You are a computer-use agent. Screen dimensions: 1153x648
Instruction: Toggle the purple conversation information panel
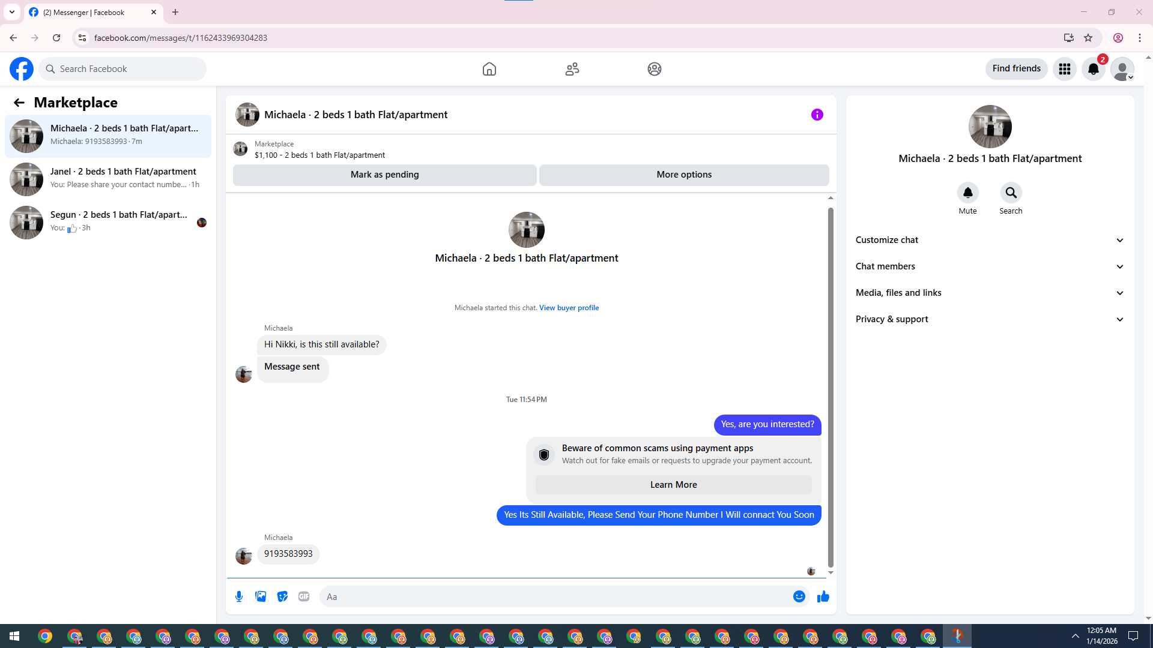[x=817, y=115]
